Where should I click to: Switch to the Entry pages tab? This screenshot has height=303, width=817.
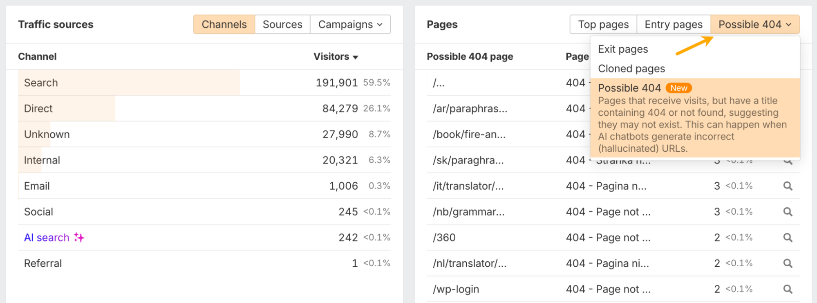pos(674,25)
